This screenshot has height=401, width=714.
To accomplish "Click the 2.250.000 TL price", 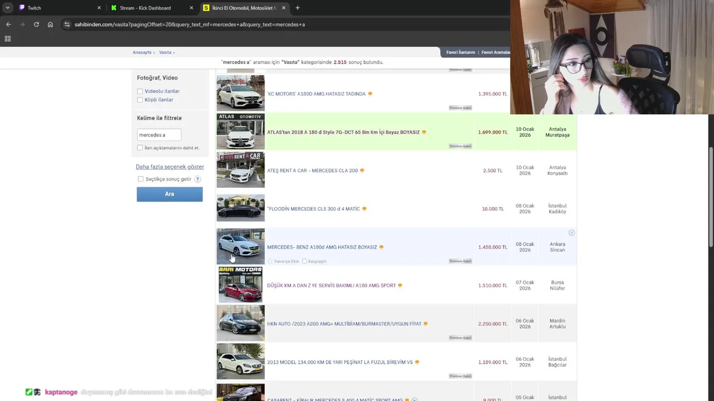I will (493, 324).
